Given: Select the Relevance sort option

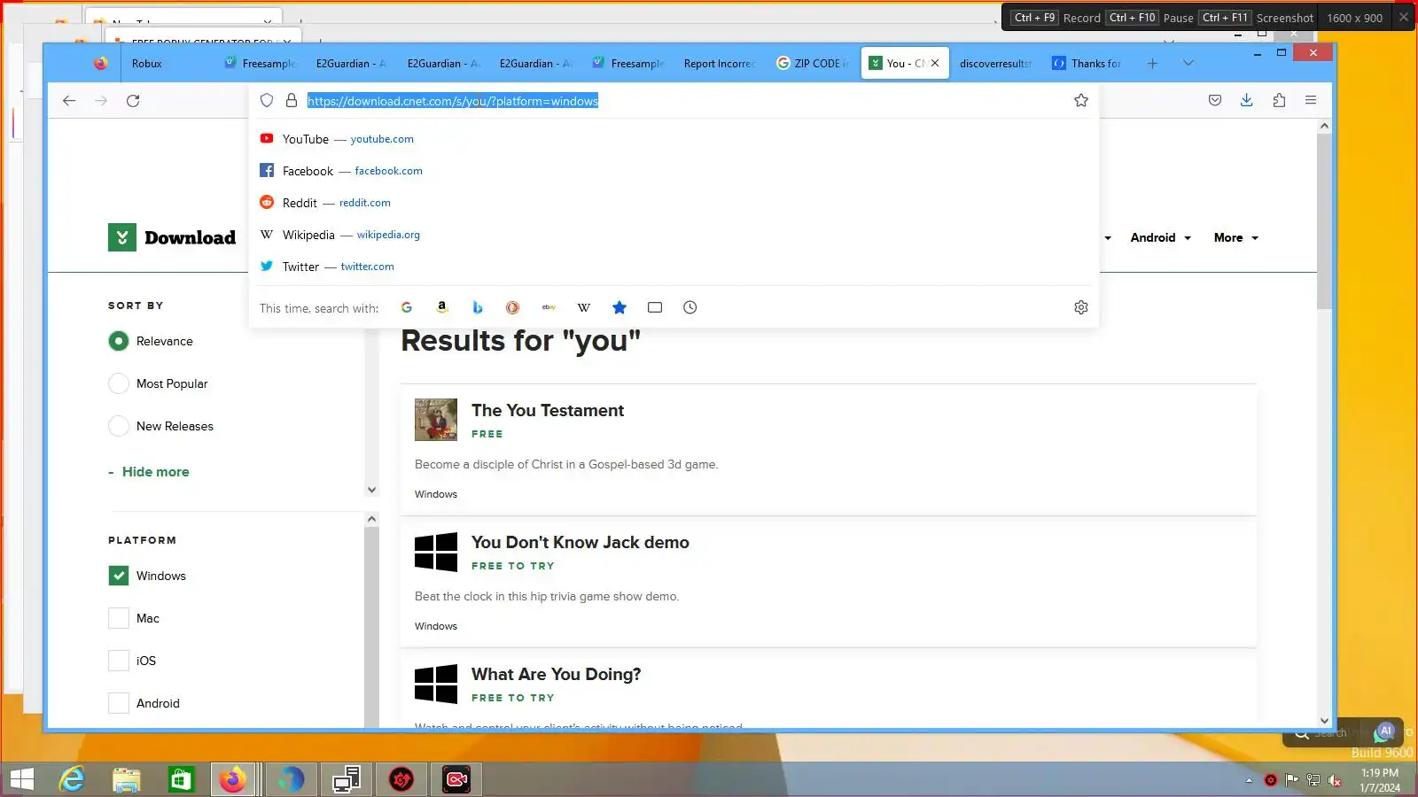Looking at the screenshot, I should click(x=119, y=341).
